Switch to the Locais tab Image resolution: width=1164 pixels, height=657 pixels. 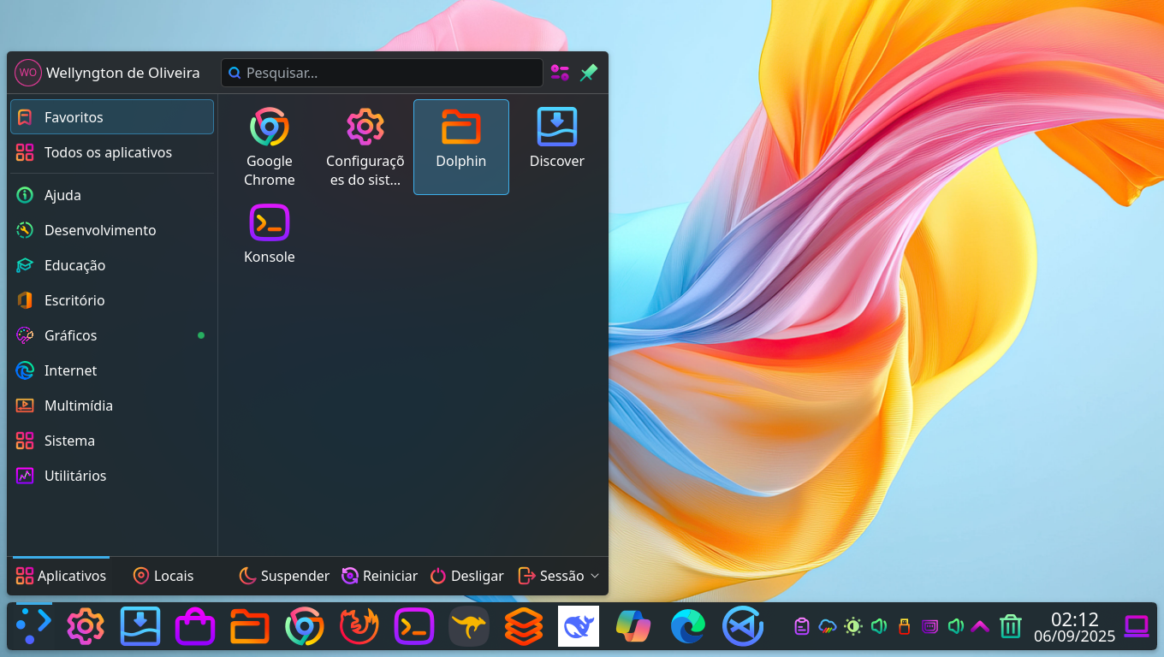[163, 576]
